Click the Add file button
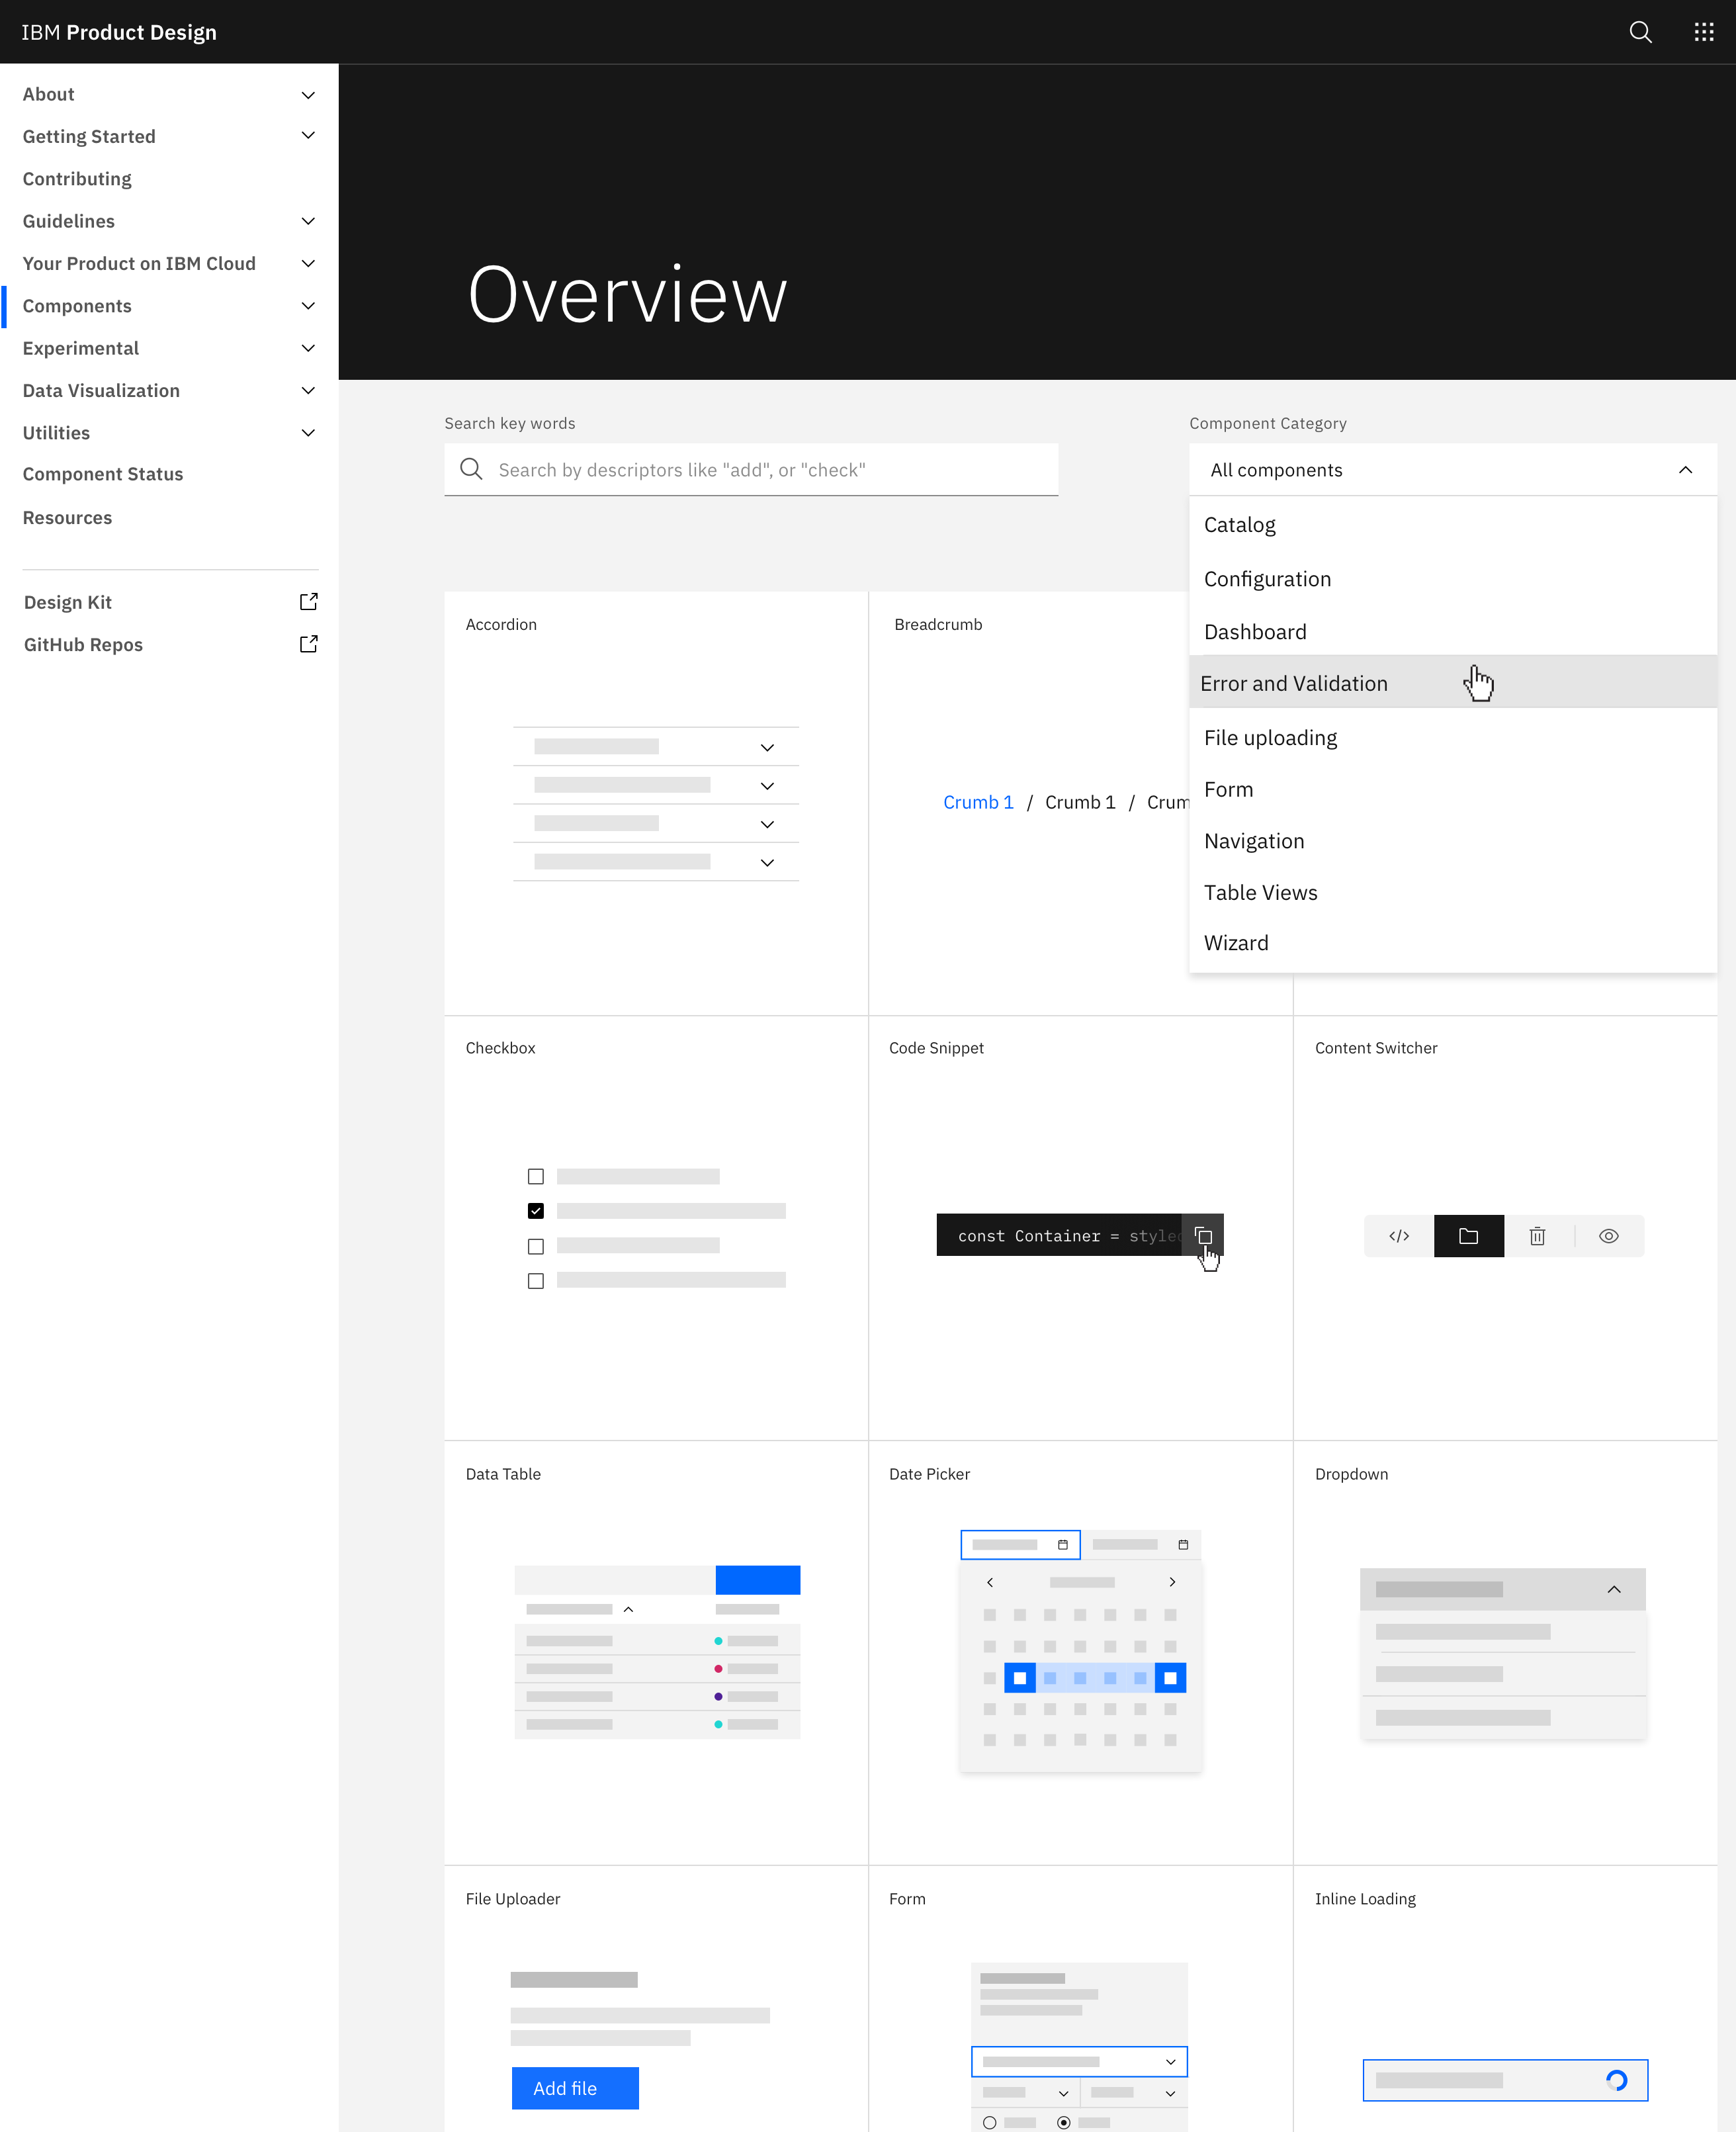Image resolution: width=1736 pixels, height=2132 pixels. pyautogui.click(x=574, y=2088)
